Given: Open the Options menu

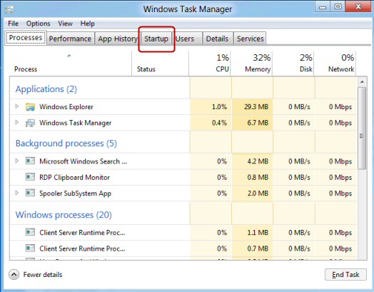Looking at the screenshot, I should [38, 24].
